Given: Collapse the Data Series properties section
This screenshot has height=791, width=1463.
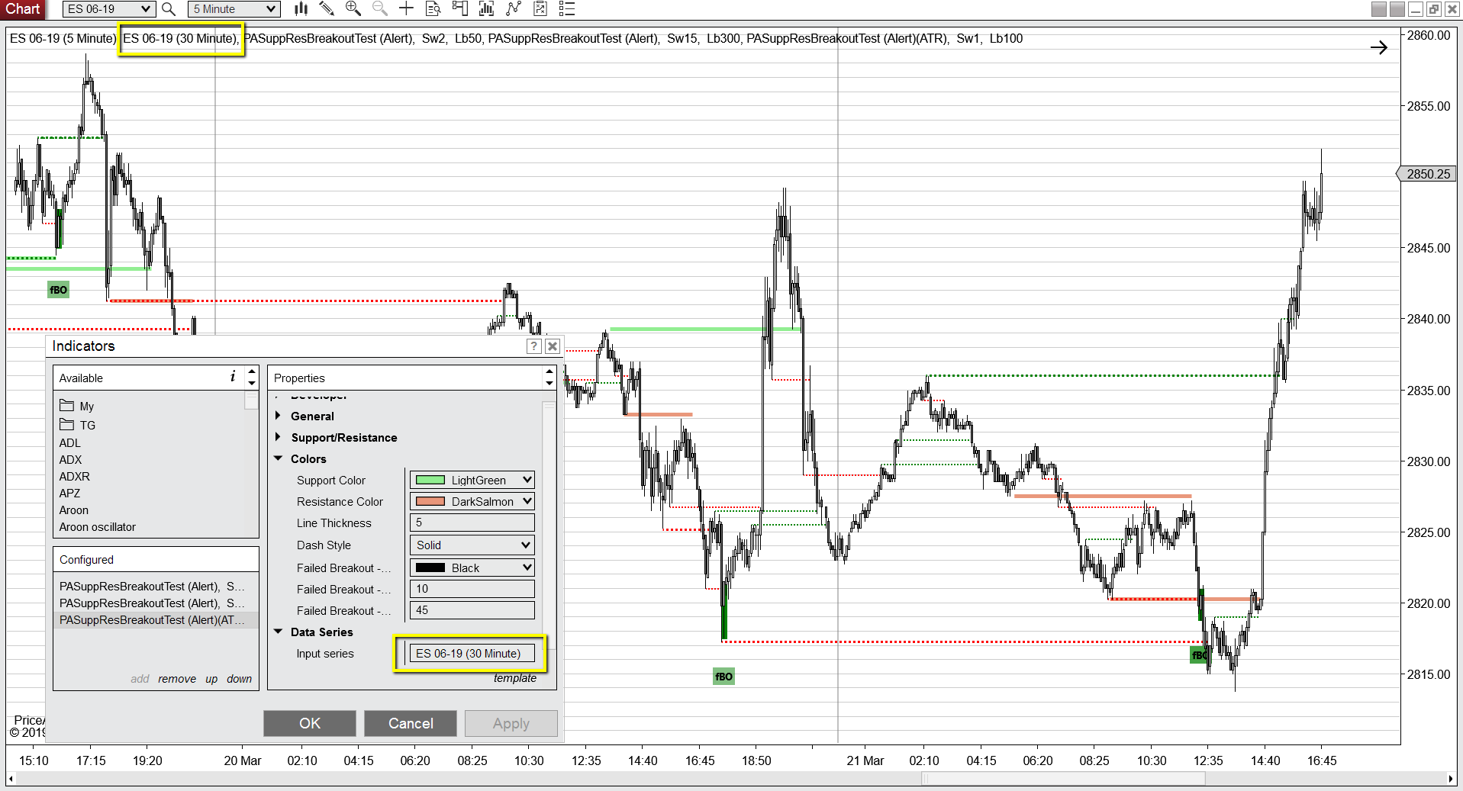Looking at the screenshot, I should [278, 632].
